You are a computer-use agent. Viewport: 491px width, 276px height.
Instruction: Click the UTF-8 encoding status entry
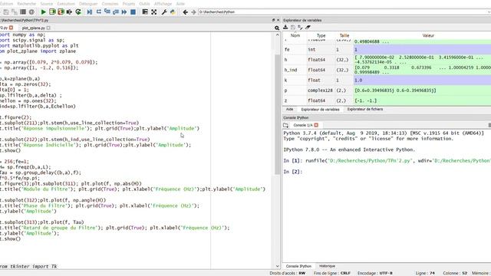point(385,273)
